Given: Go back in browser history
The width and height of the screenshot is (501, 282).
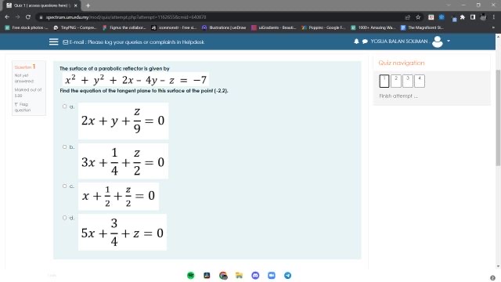Looking at the screenshot, I should (7, 17).
